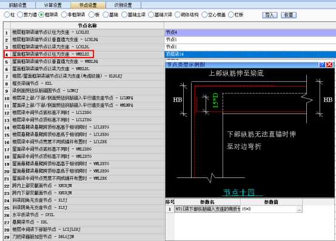336x241 pixels.
Task: Select row 8 框支梁端节点 - KZL
Action: 87,83
